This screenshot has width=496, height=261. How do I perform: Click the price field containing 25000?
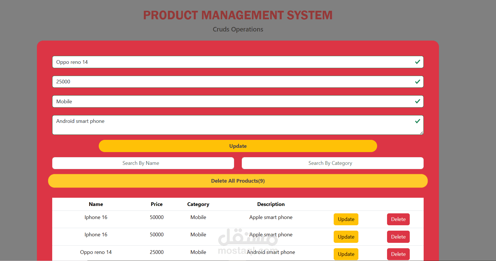(x=238, y=82)
